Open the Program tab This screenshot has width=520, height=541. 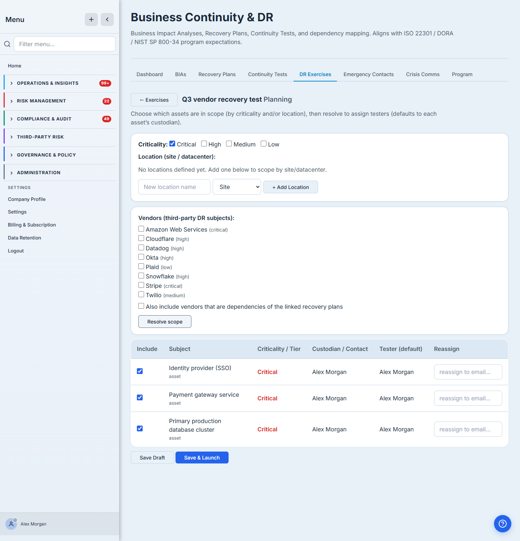click(x=462, y=74)
